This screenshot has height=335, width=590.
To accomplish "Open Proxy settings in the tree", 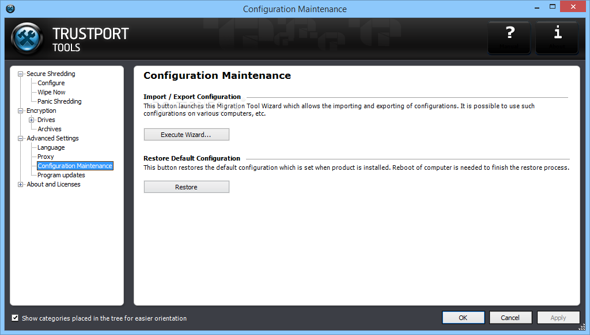I will pos(46,157).
